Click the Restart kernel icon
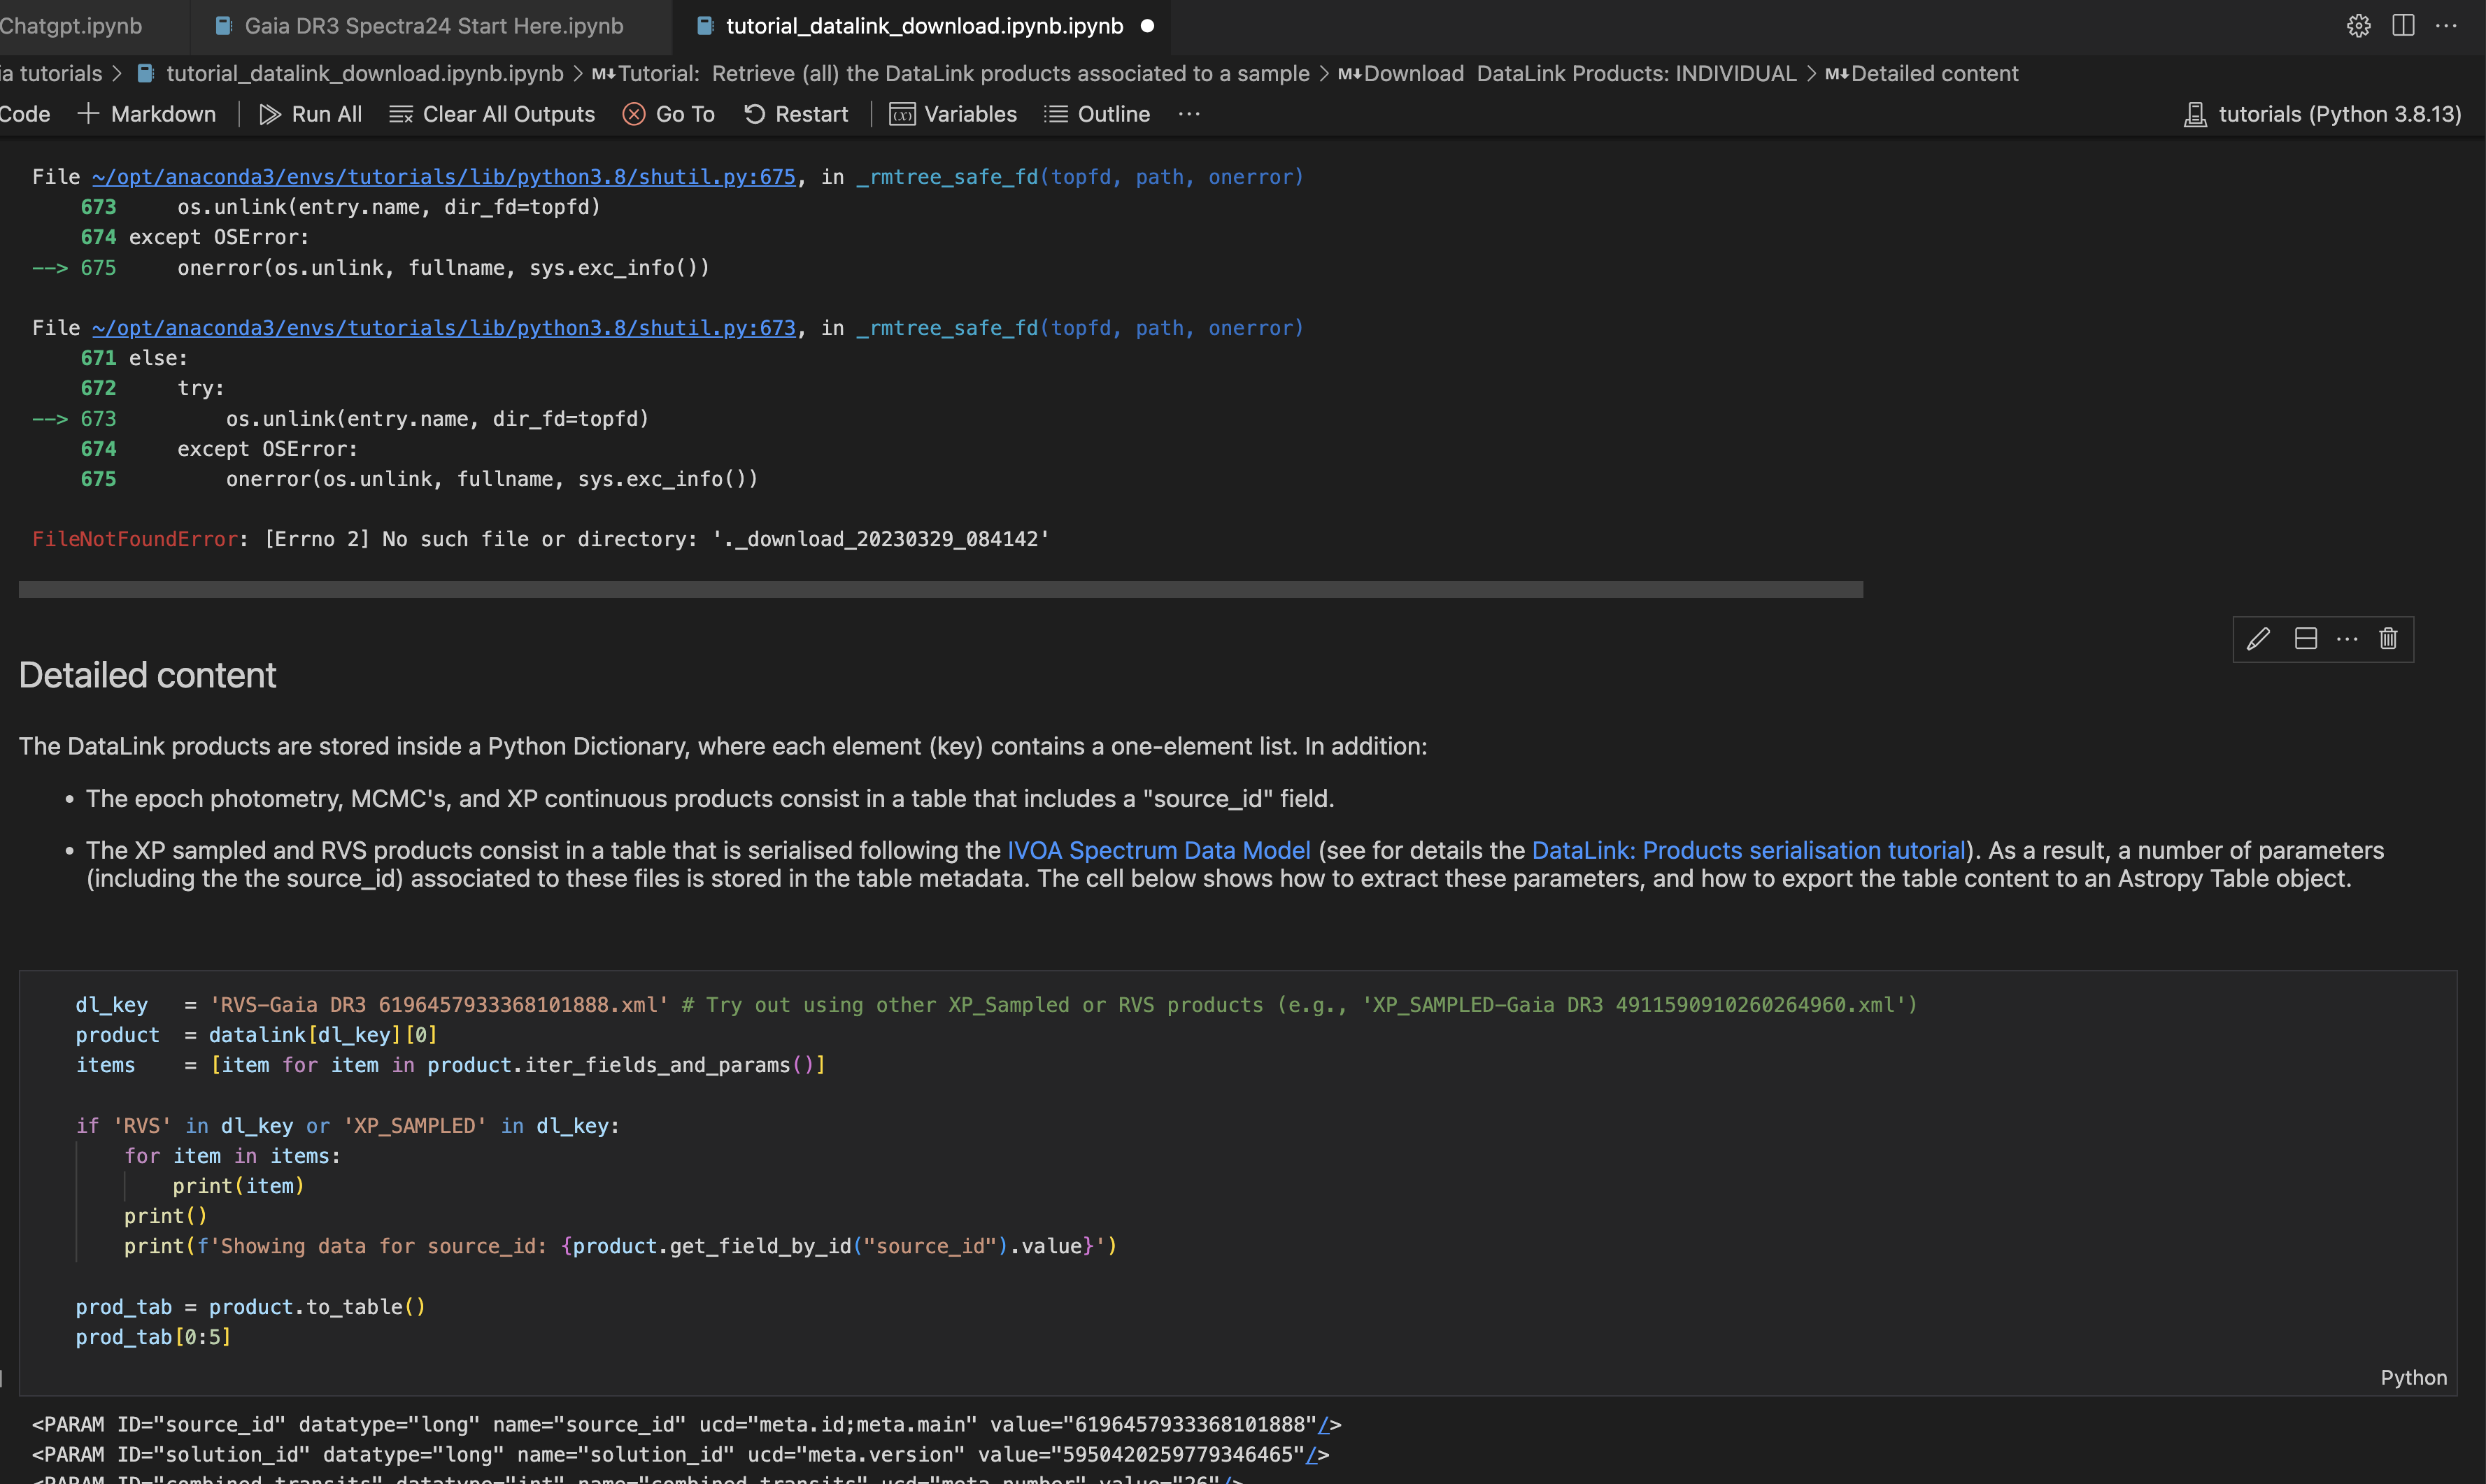Screen dimensions: 2486x1484 click(x=754, y=114)
